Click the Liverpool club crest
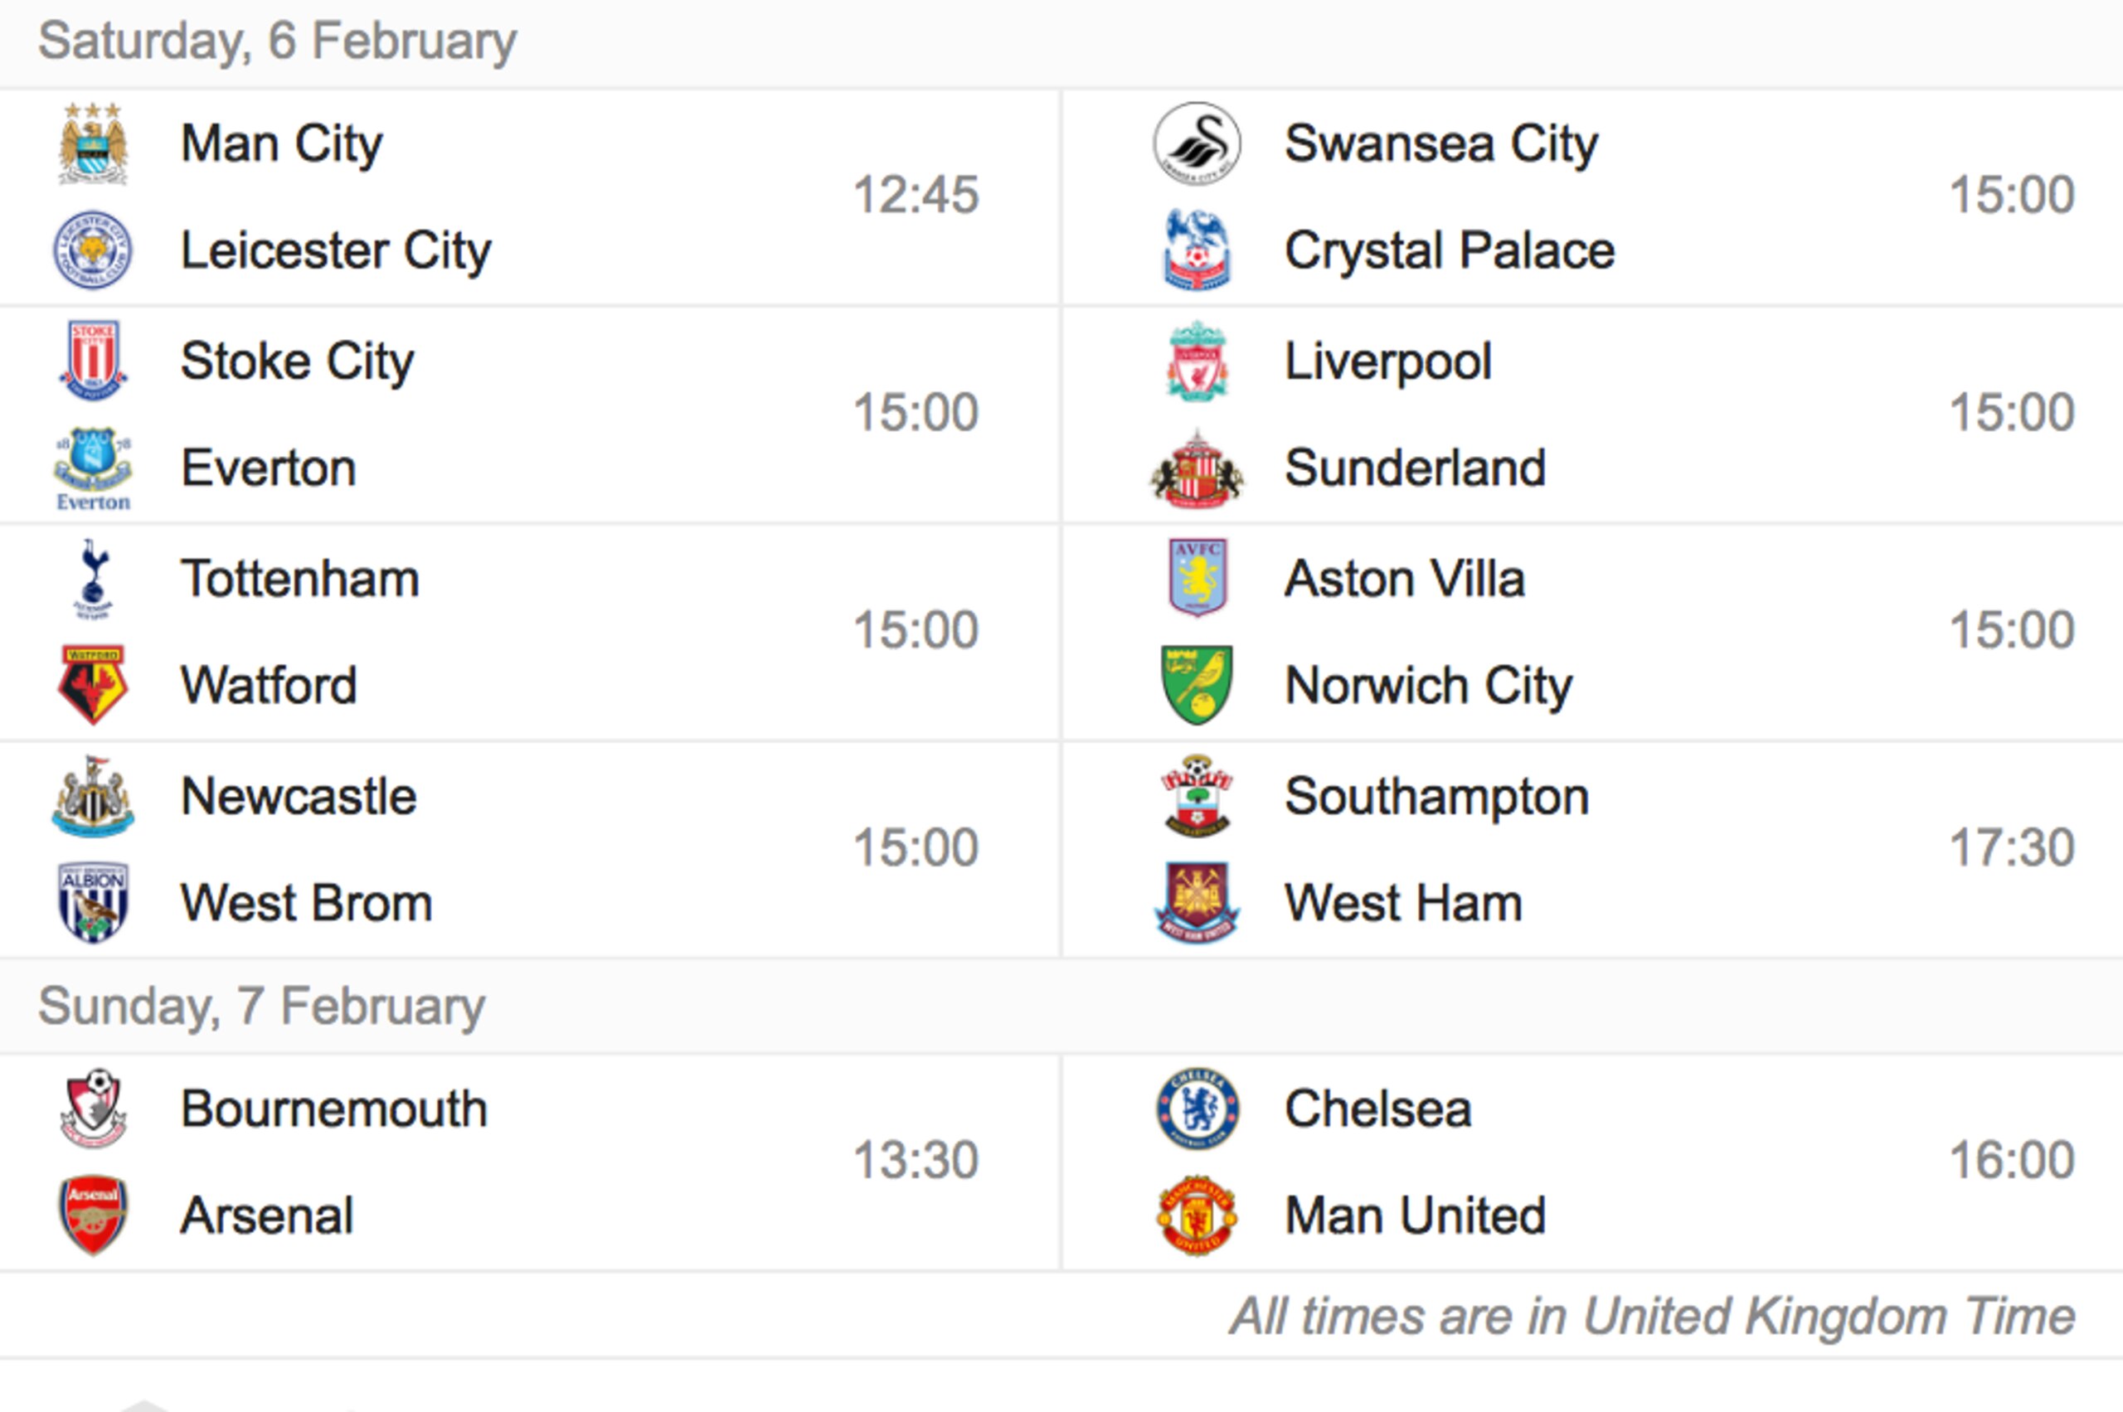Screen dimensions: 2123x1412 tap(1197, 361)
